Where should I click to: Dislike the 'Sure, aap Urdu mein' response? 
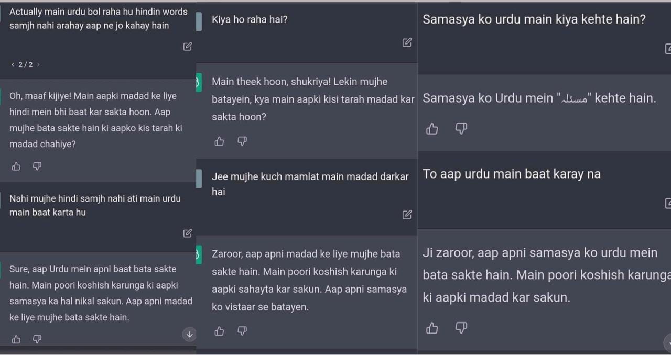tap(37, 339)
